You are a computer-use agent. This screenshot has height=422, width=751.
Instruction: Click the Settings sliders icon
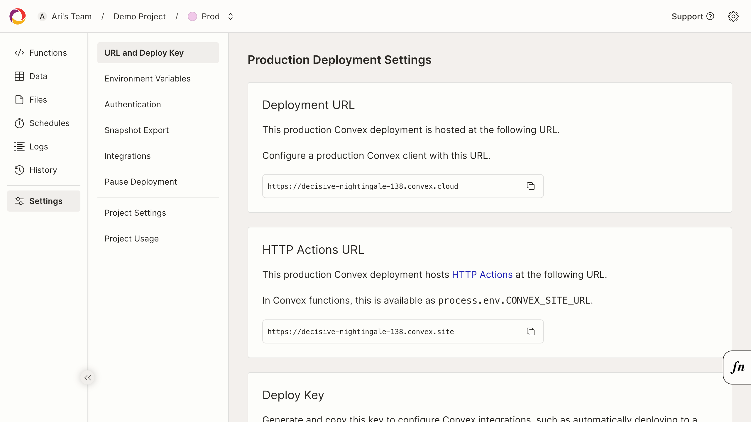[19, 201]
